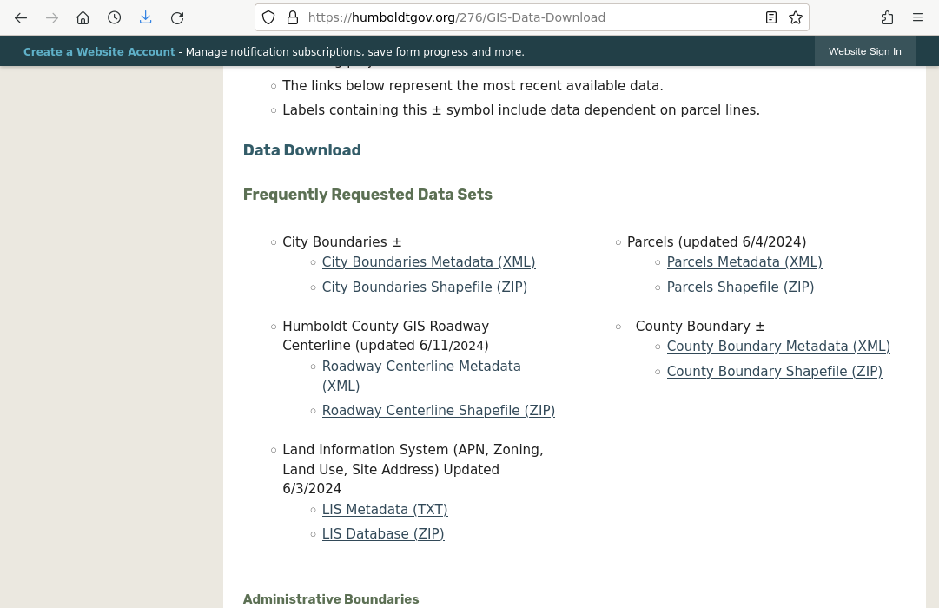View site security padlock information
This screenshot has width=939, height=608.
[293, 17]
